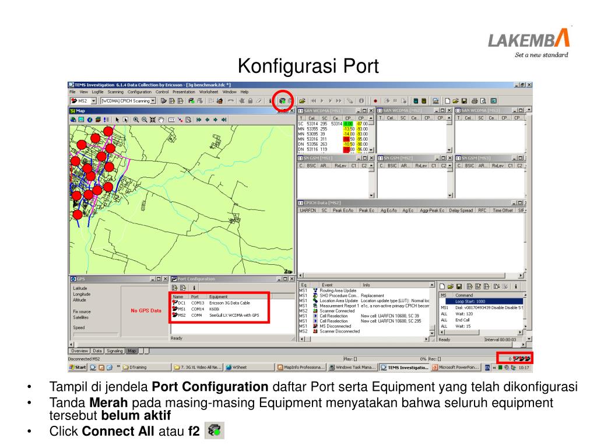Click the info icon in Port Configuration toolbar
The height and width of the screenshot is (448, 597).
click(x=194, y=288)
